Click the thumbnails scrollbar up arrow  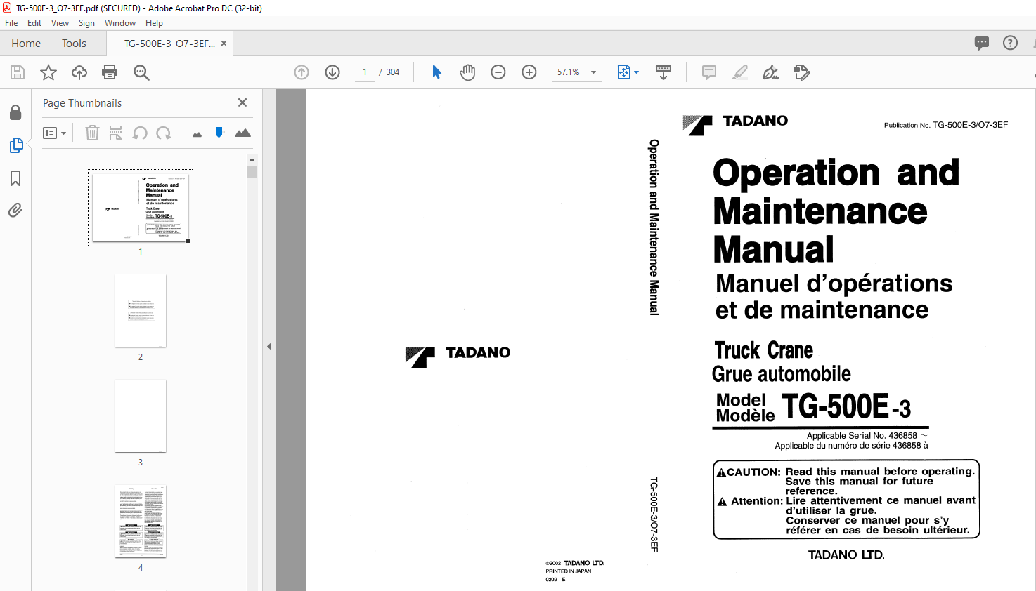click(252, 160)
